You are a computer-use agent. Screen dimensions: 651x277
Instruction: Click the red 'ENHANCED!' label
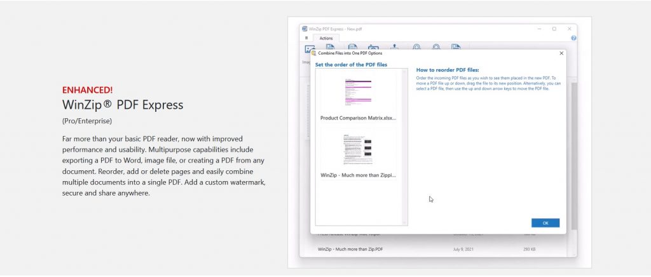pyautogui.click(x=87, y=90)
